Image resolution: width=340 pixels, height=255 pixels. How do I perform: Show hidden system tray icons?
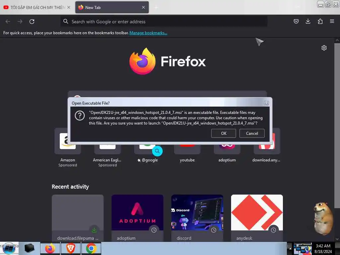(290, 249)
